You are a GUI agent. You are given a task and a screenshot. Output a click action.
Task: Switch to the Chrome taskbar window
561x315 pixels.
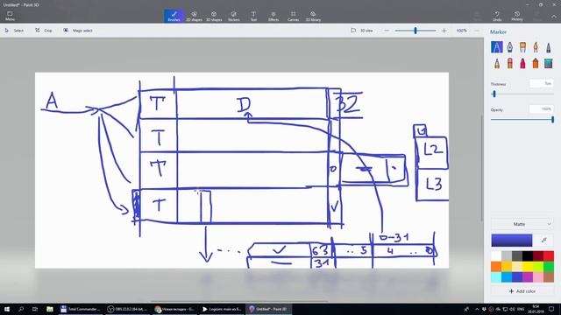coord(174,309)
